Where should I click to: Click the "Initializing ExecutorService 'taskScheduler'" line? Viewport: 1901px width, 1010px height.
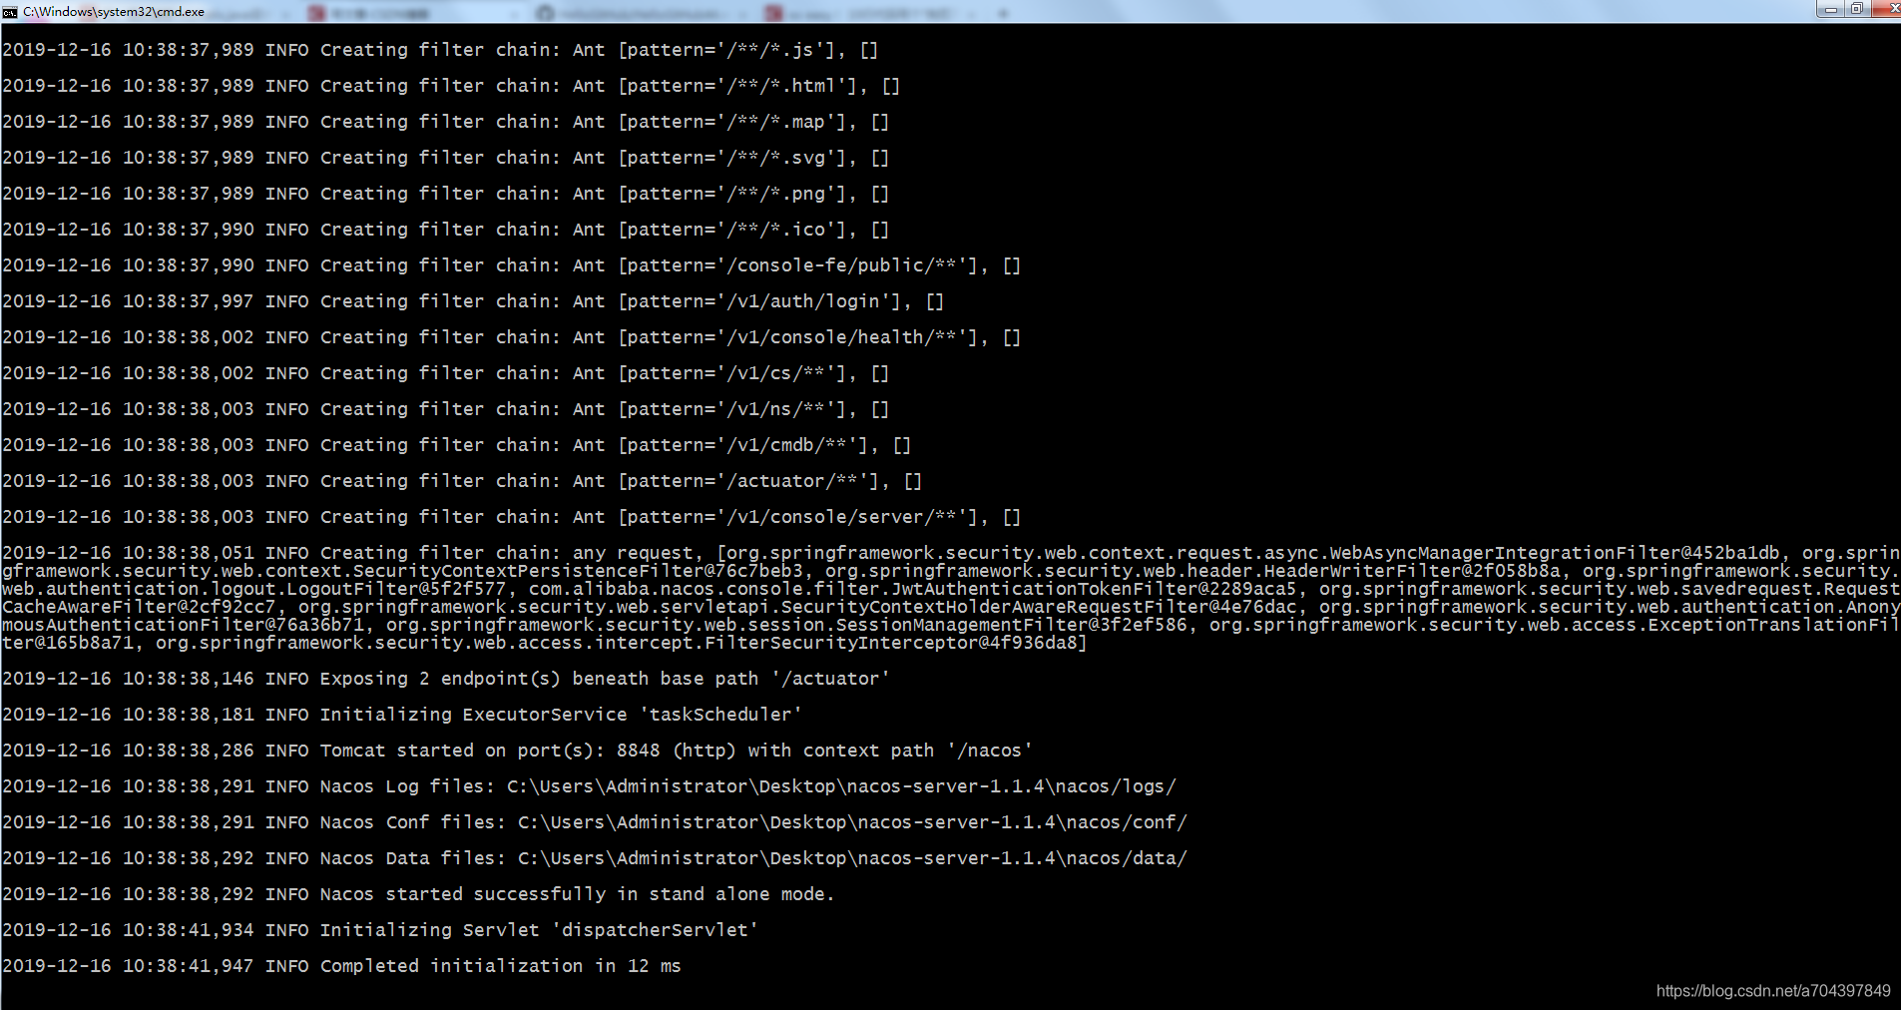pos(402,715)
